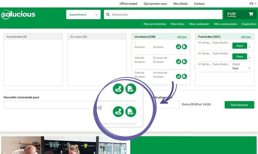Download PDF for second Livraison row

184,62
